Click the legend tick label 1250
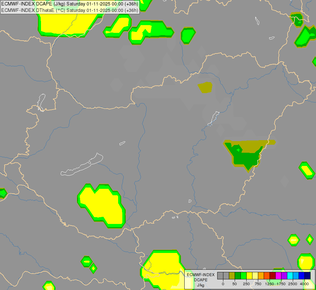Image resolution: width=316 pixels, height=290 pixels. coord(270,284)
